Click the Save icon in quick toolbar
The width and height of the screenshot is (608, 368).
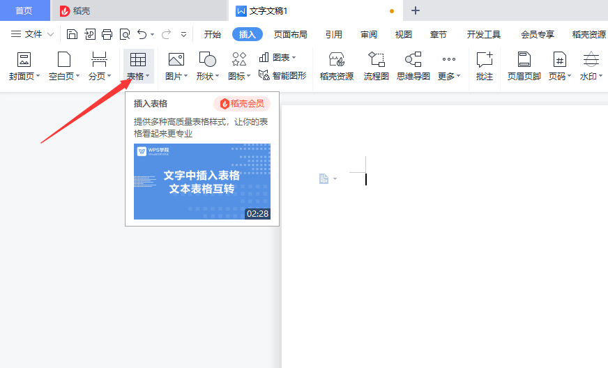tap(72, 34)
